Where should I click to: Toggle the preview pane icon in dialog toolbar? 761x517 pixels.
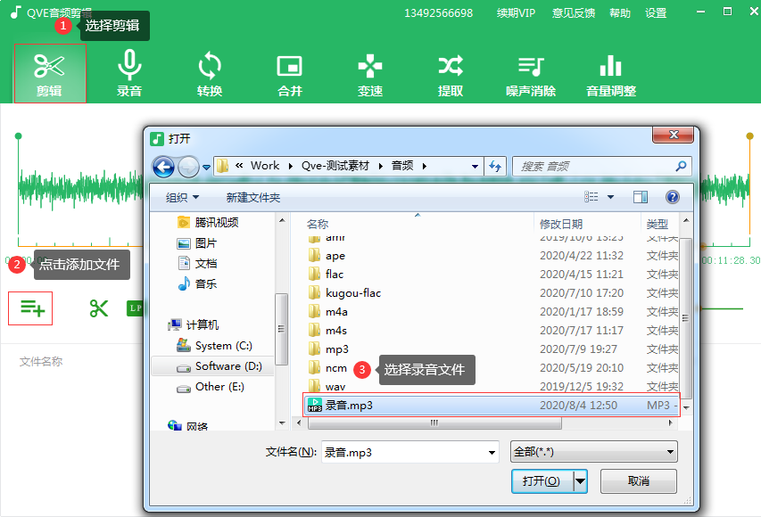641,197
